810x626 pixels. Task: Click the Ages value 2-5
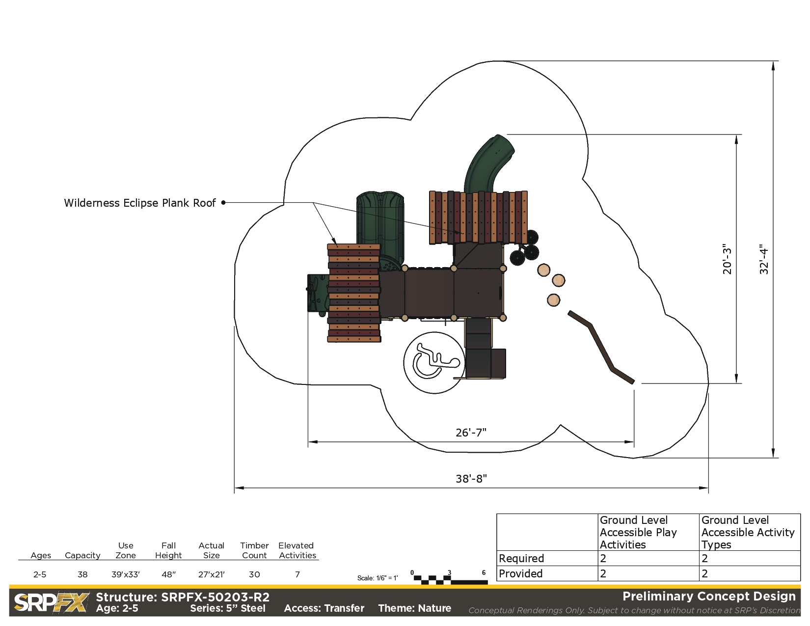tap(40, 574)
